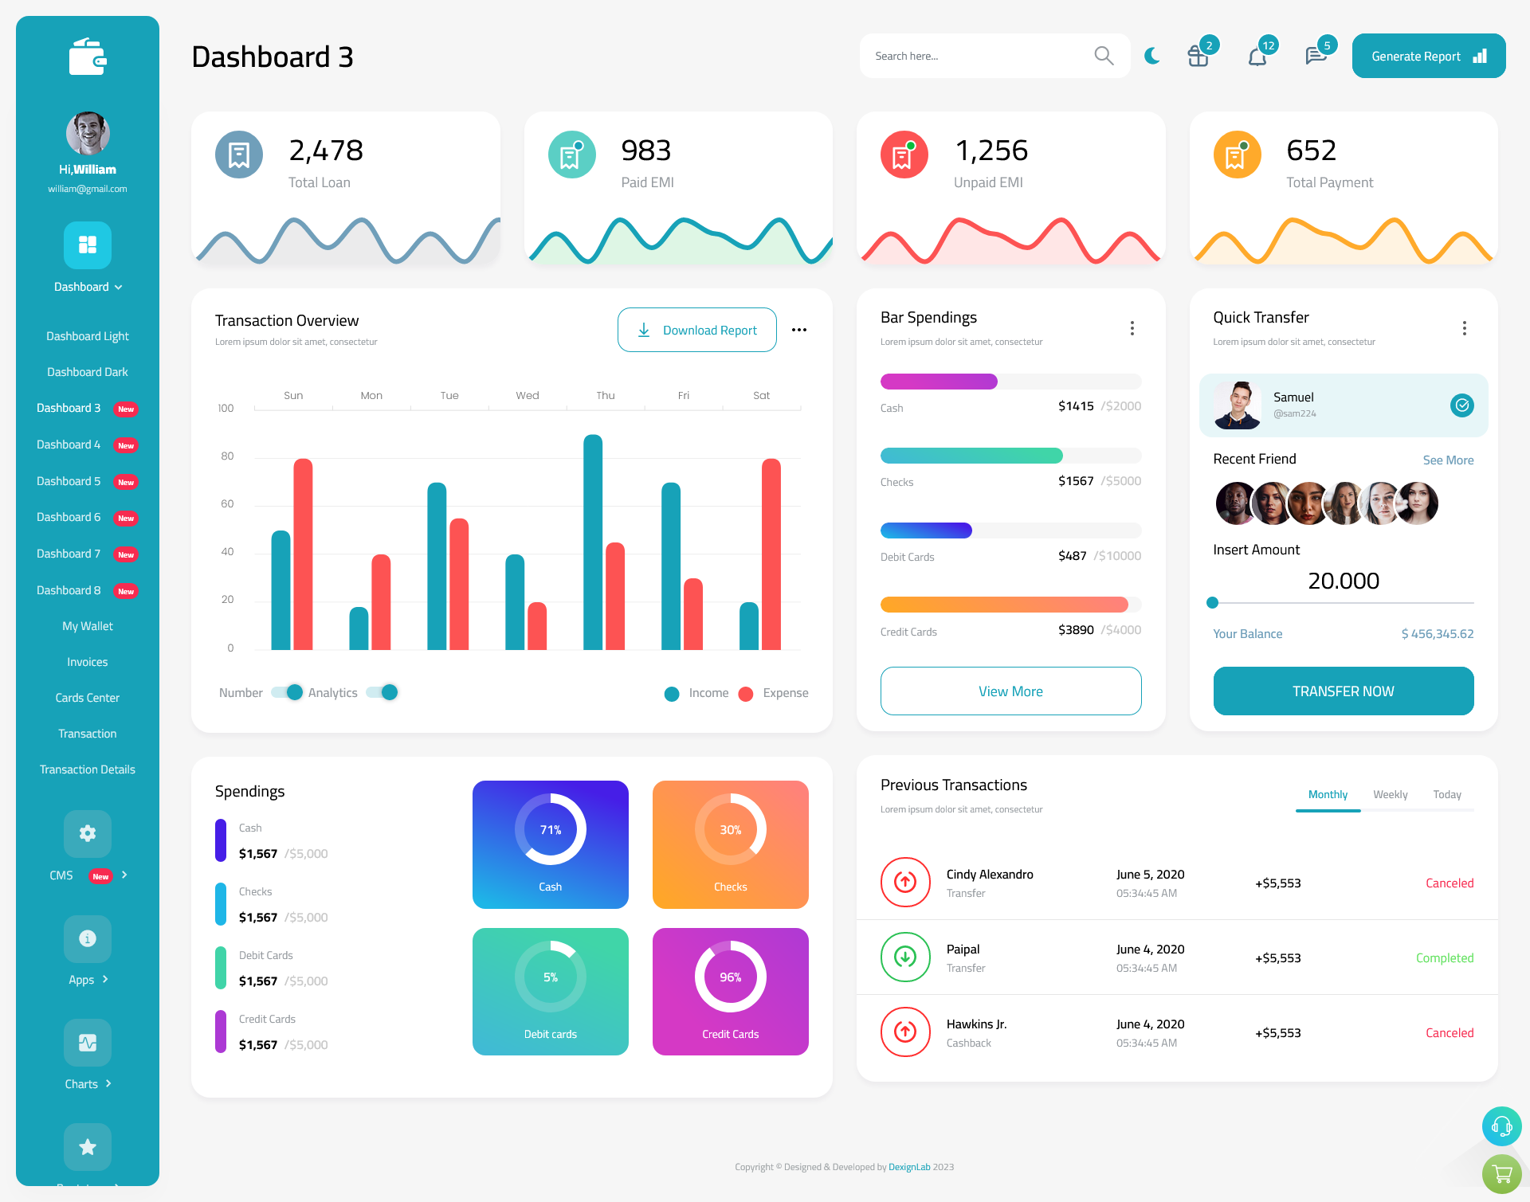
Task: Click the Download Report button
Action: 696,329
